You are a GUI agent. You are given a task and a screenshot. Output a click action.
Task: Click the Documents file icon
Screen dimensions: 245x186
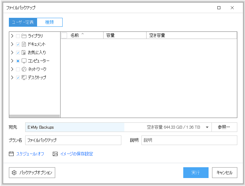24,44
